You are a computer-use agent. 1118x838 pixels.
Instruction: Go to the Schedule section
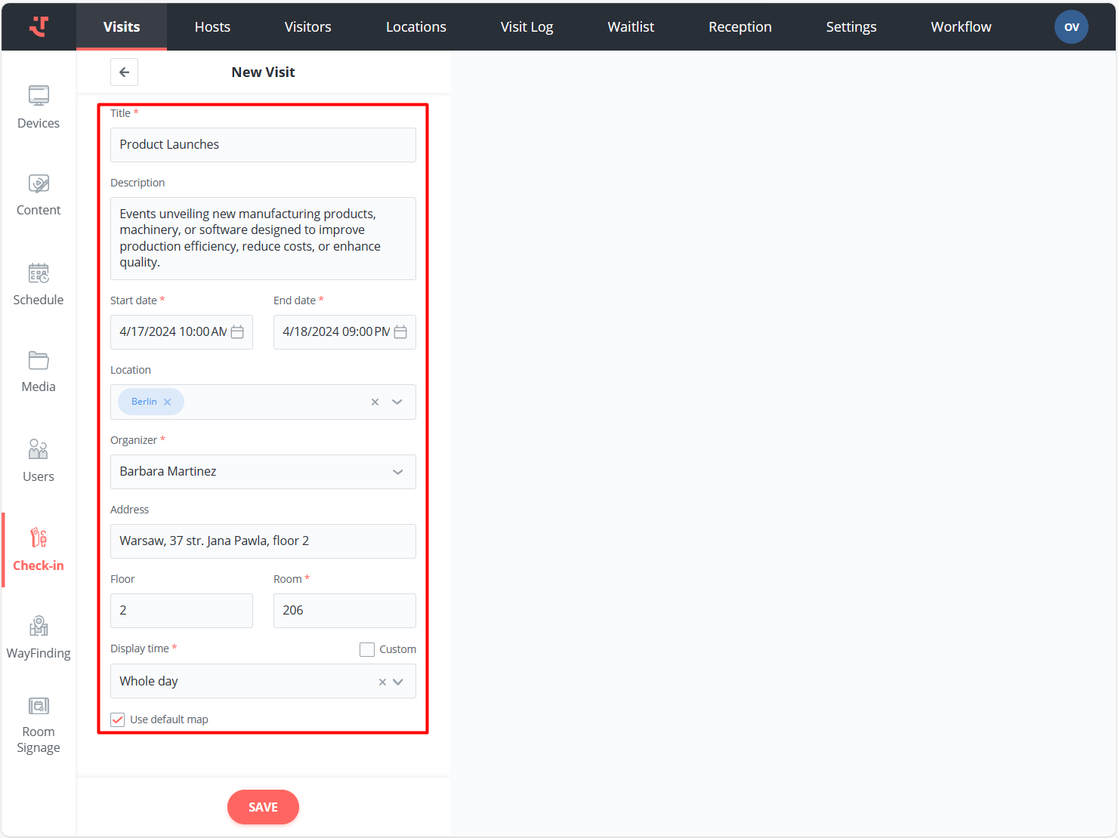coord(39,284)
